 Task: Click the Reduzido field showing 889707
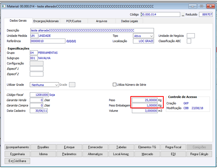click(206, 15)
